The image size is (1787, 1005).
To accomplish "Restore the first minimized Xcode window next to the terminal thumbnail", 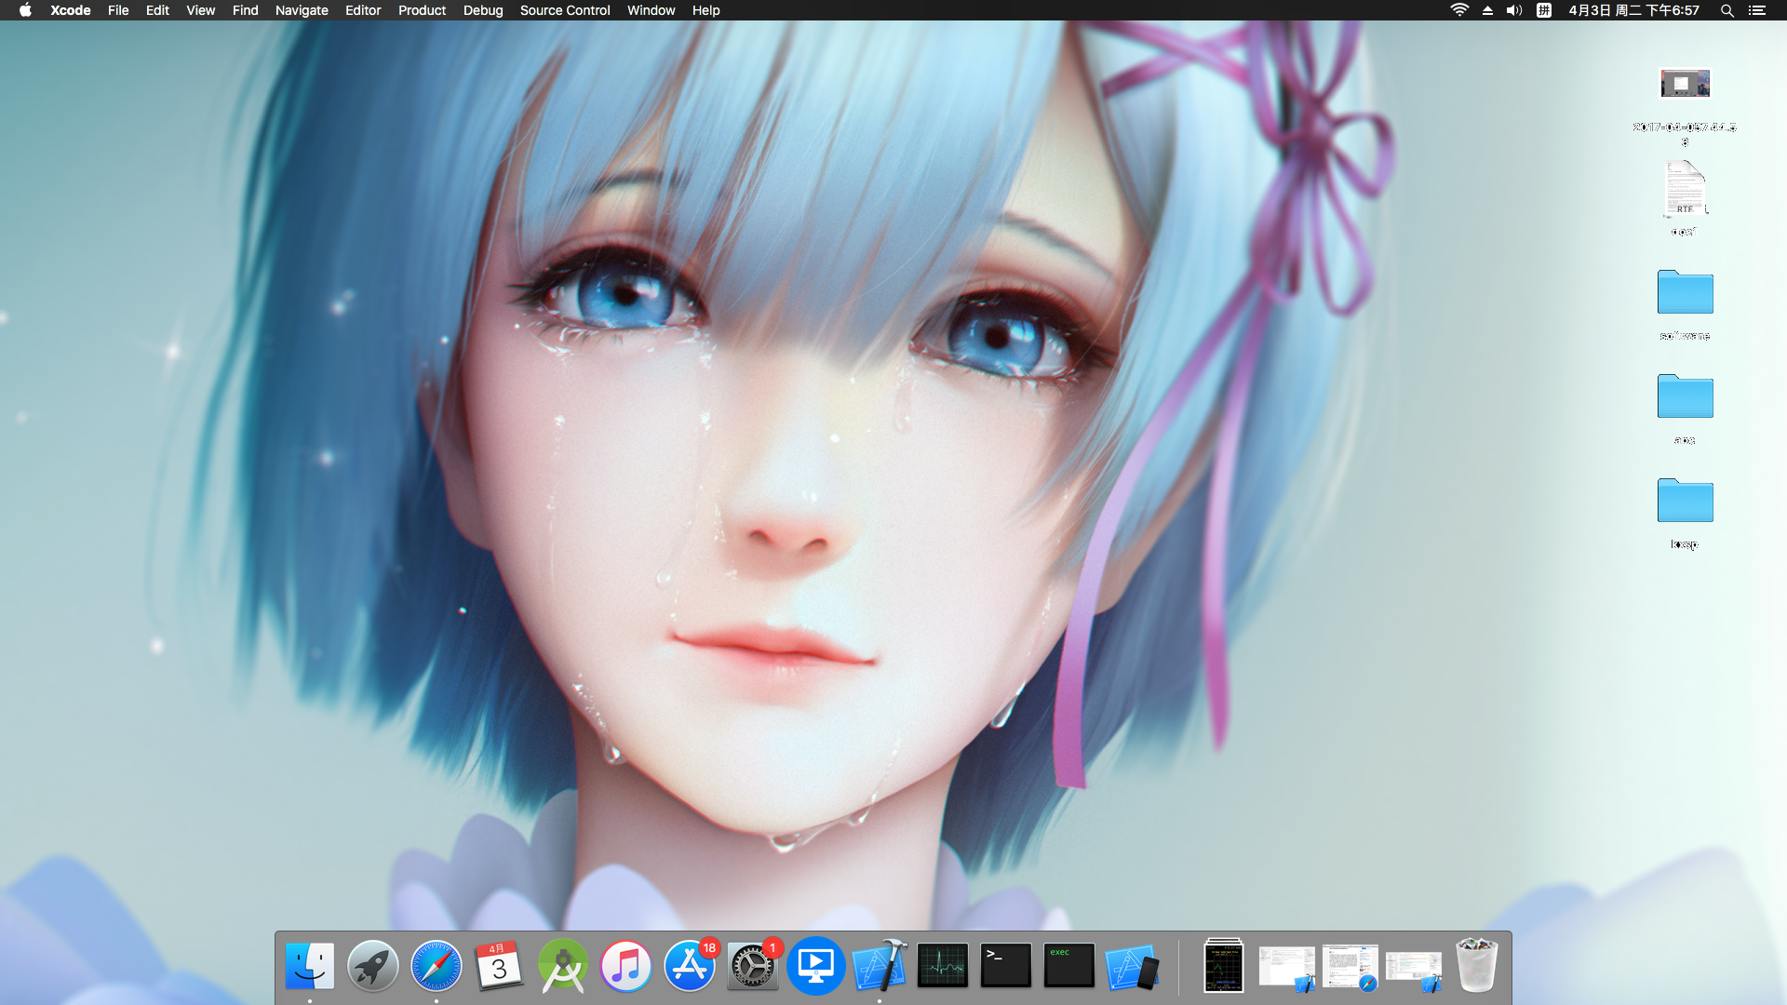I will pos(1287,968).
